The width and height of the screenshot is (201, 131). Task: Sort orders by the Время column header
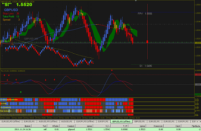click(16, 126)
